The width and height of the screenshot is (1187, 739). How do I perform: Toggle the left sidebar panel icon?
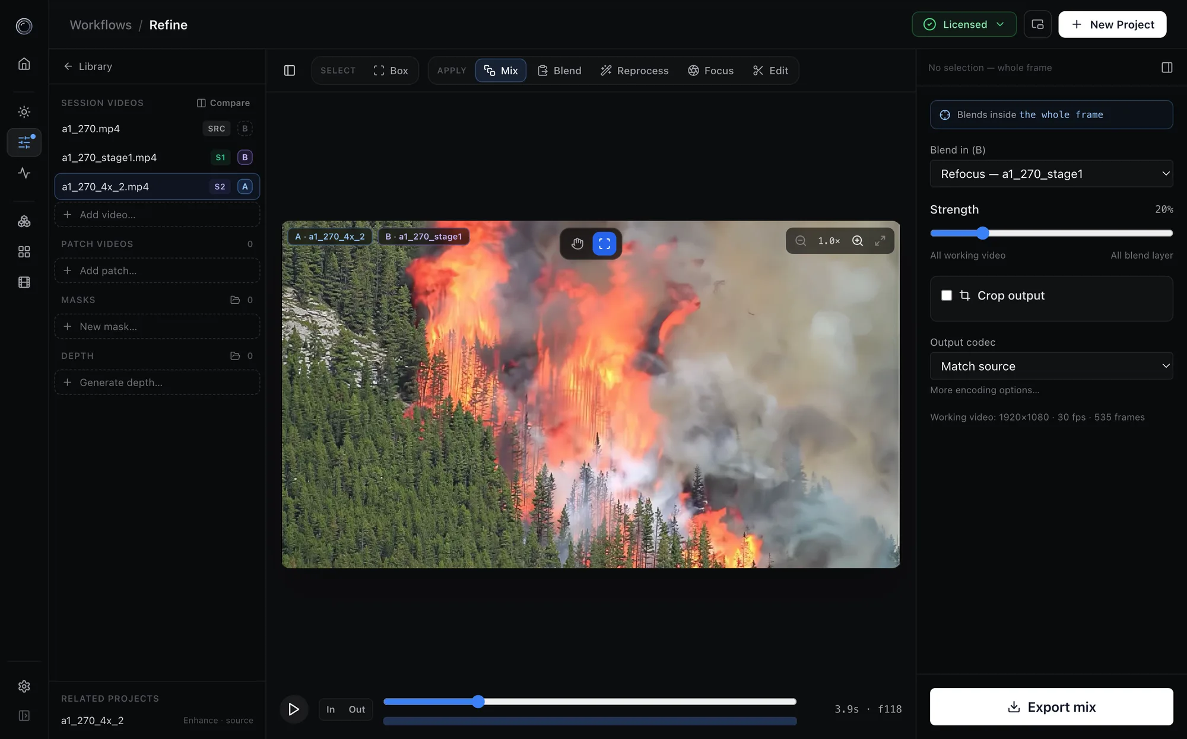pyautogui.click(x=290, y=71)
